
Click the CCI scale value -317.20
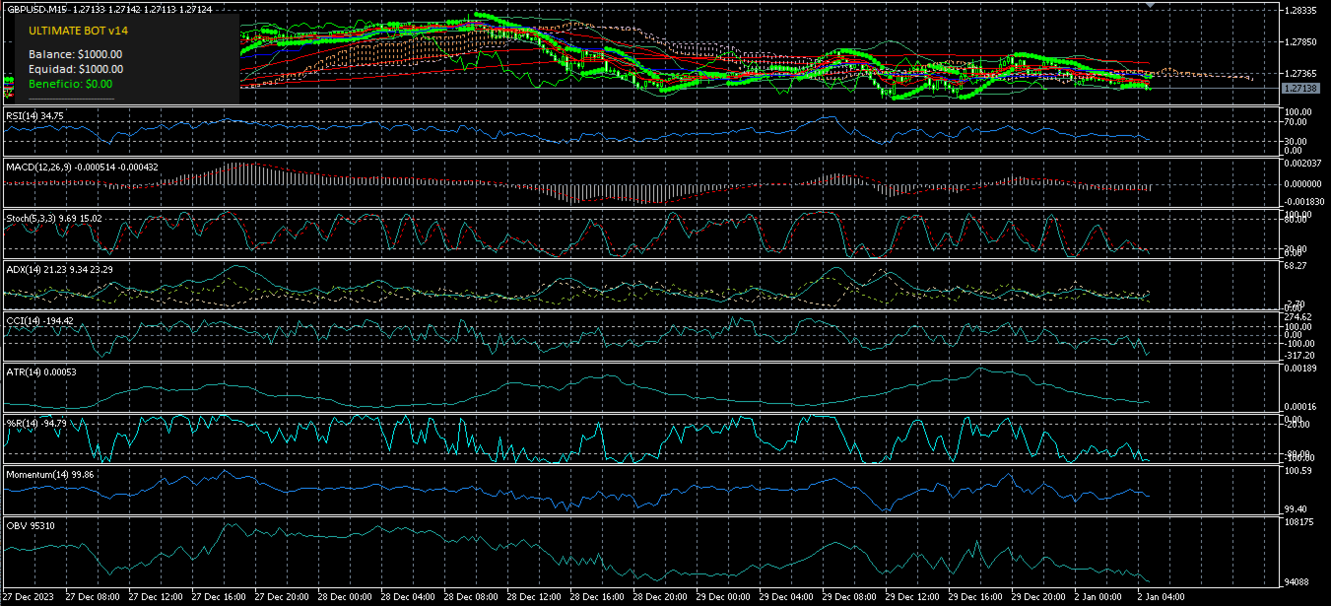1299,355
